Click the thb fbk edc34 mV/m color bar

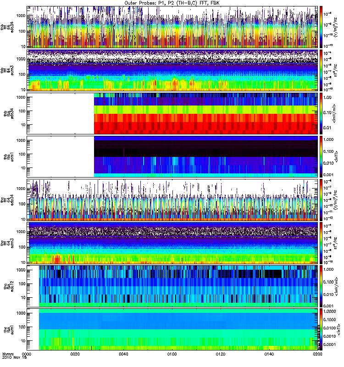(x=321, y=113)
